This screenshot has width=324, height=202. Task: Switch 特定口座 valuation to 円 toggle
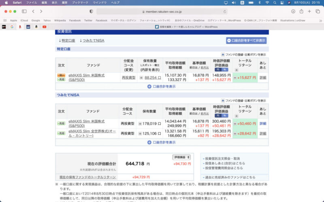click(218, 69)
